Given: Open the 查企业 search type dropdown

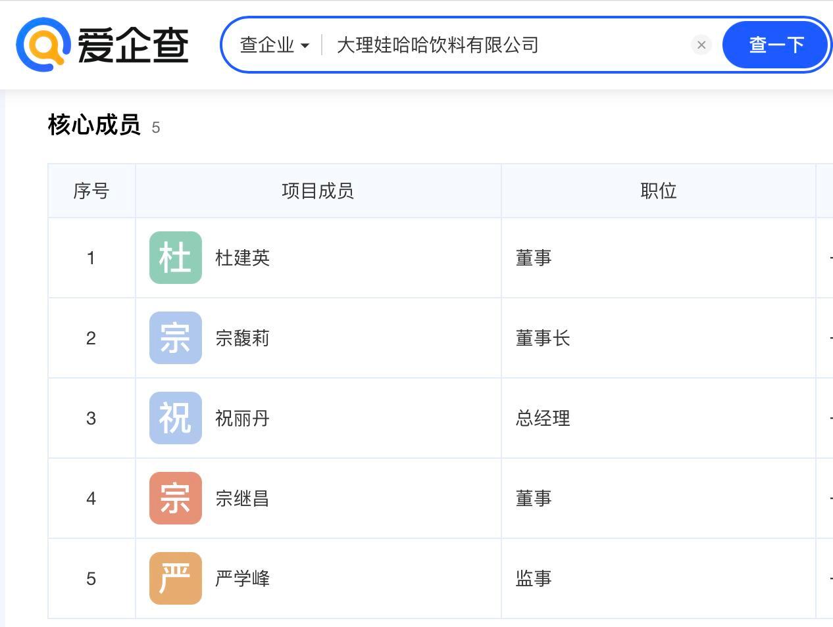Looking at the screenshot, I should tap(274, 45).
